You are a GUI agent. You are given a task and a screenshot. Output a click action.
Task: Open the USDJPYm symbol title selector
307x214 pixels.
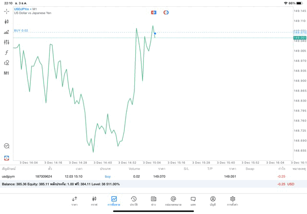click(x=25, y=9)
